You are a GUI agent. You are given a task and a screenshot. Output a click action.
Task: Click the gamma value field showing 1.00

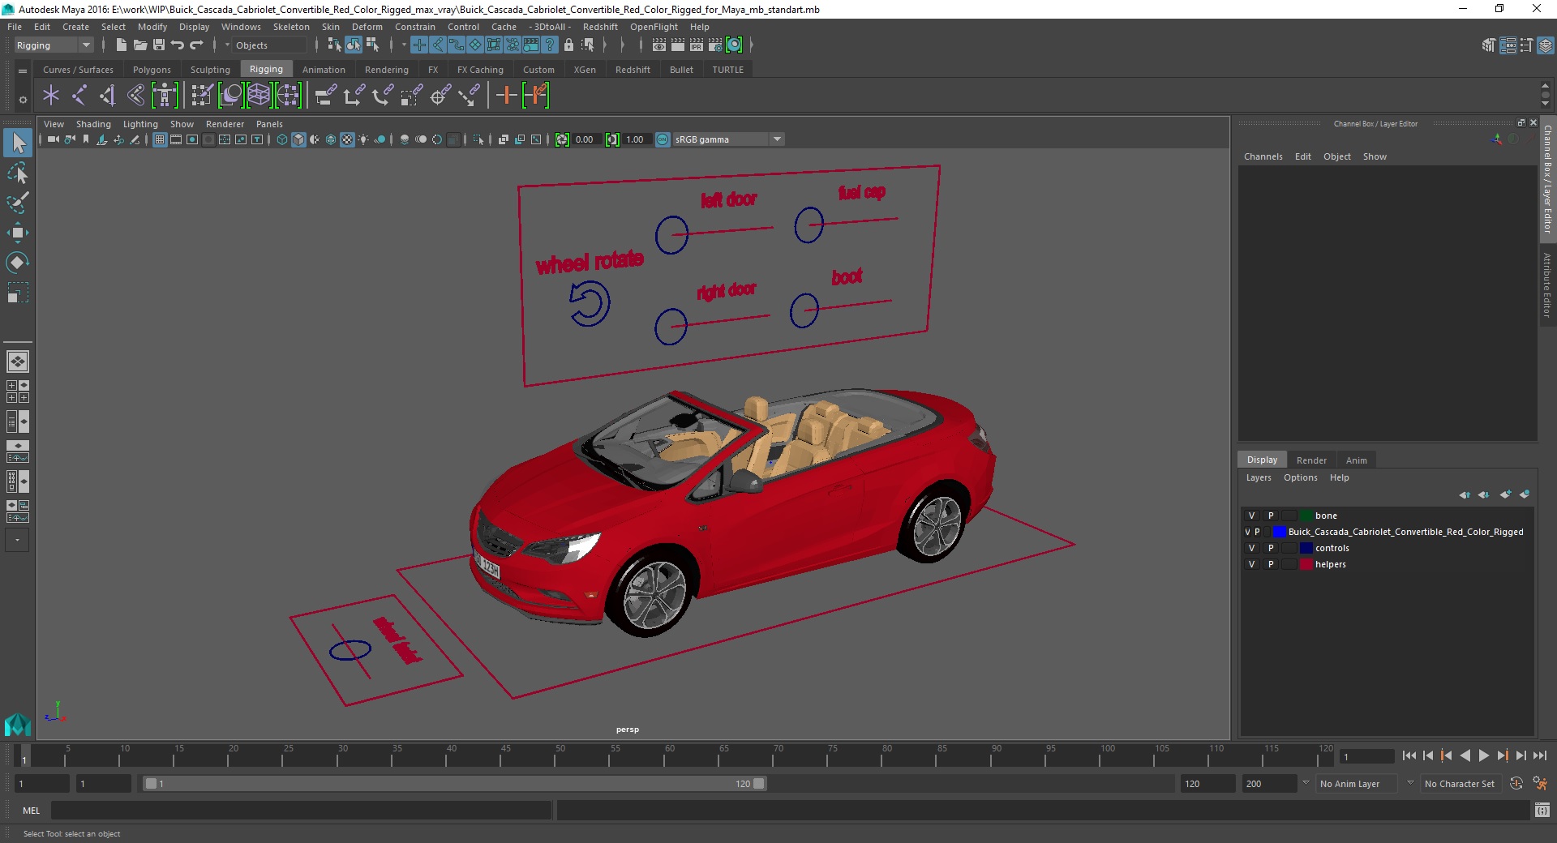636,139
